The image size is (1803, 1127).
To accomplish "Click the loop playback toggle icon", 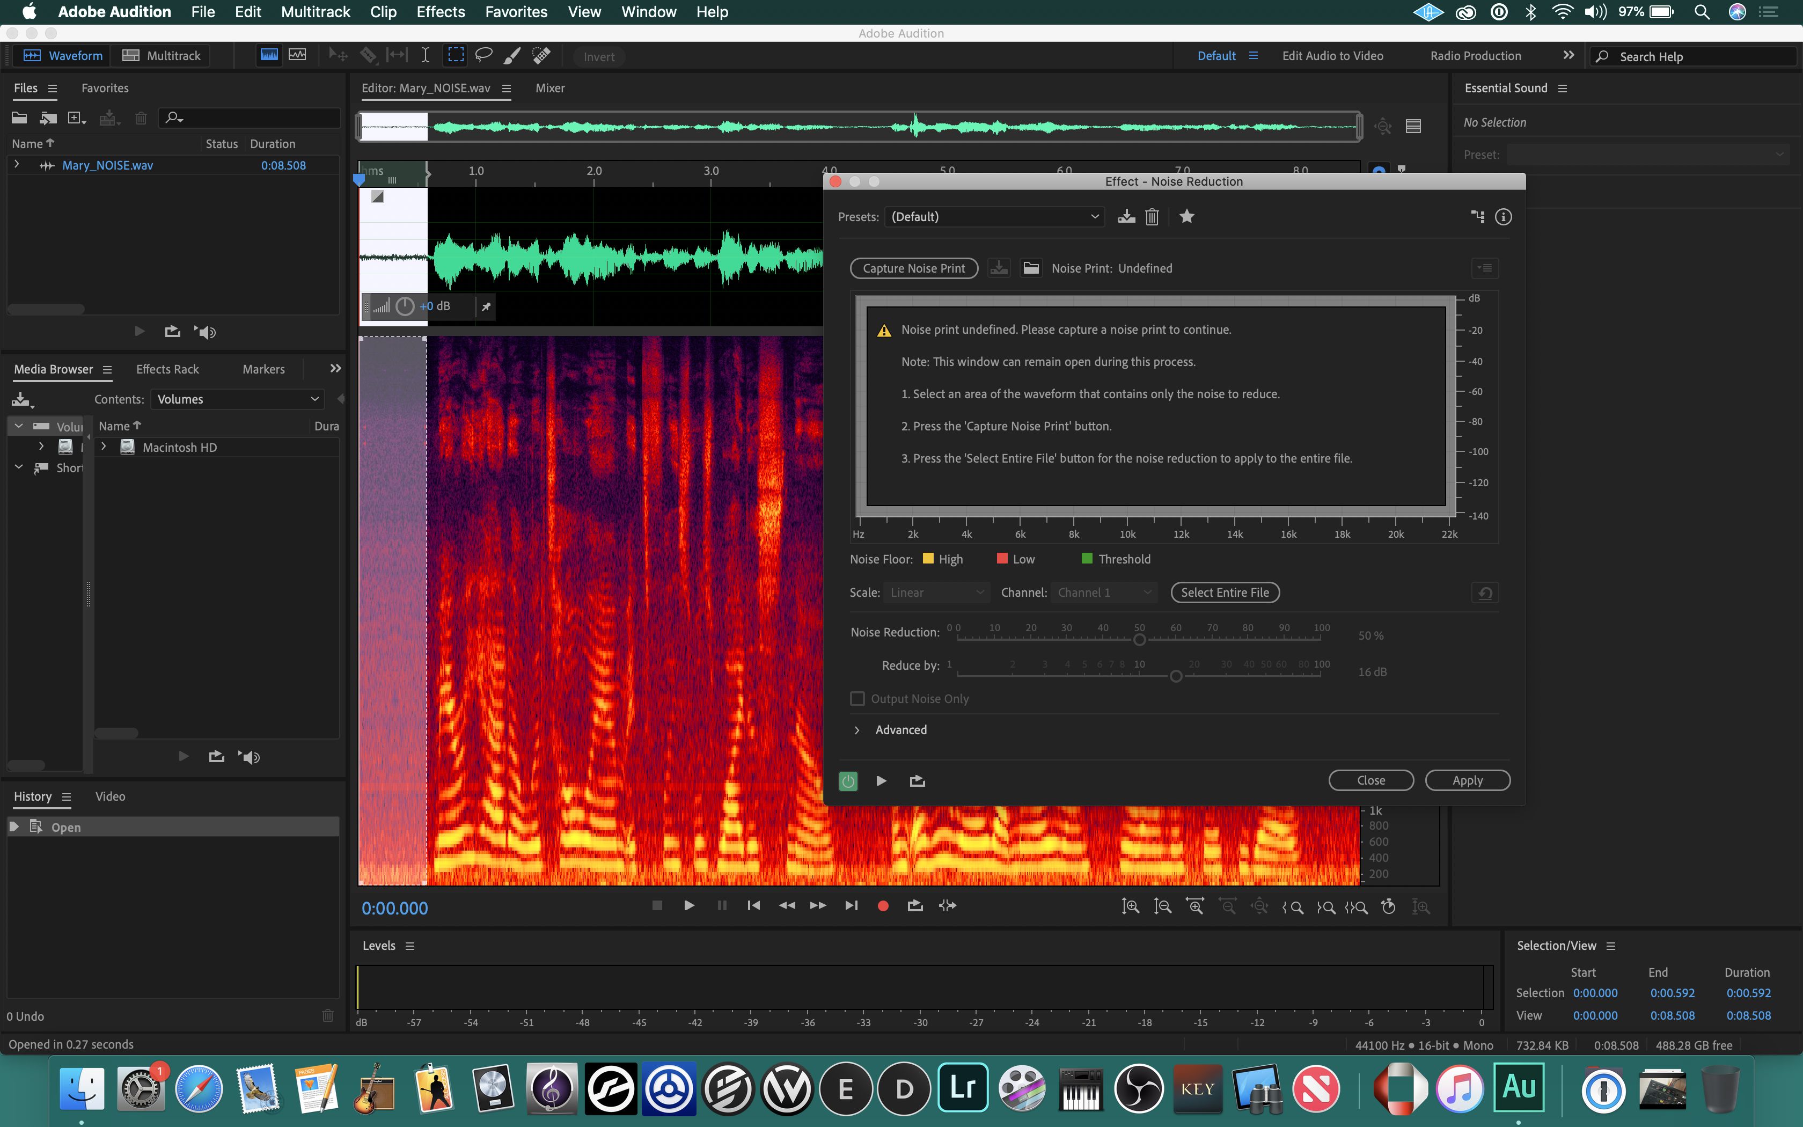I will [x=917, y=780].
